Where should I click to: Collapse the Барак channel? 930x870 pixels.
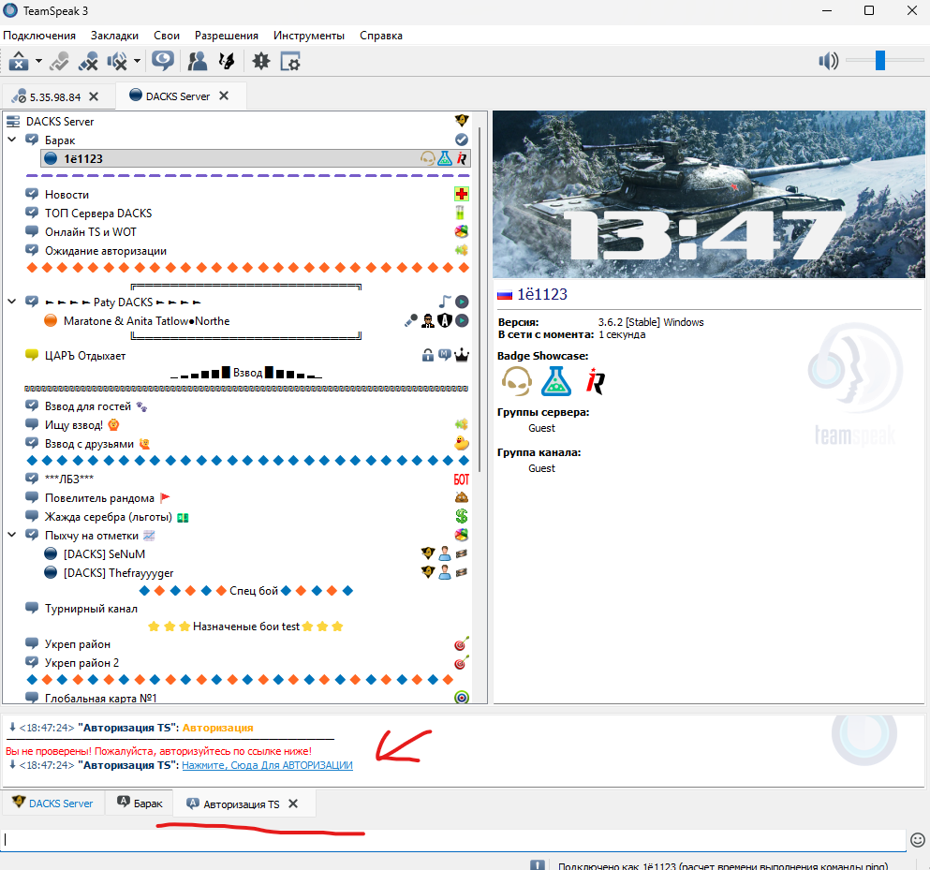(12, 140)
